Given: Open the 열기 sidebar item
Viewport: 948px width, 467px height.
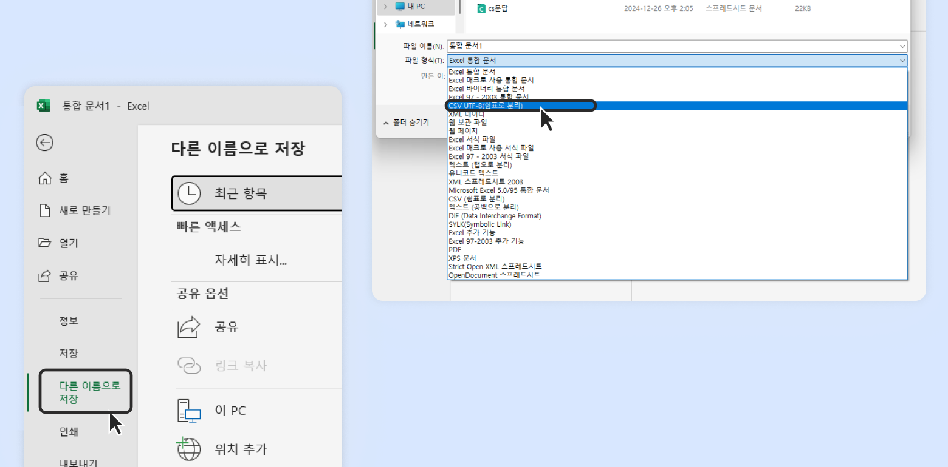Looking at the screenshot, I should (x=58, y=243).
